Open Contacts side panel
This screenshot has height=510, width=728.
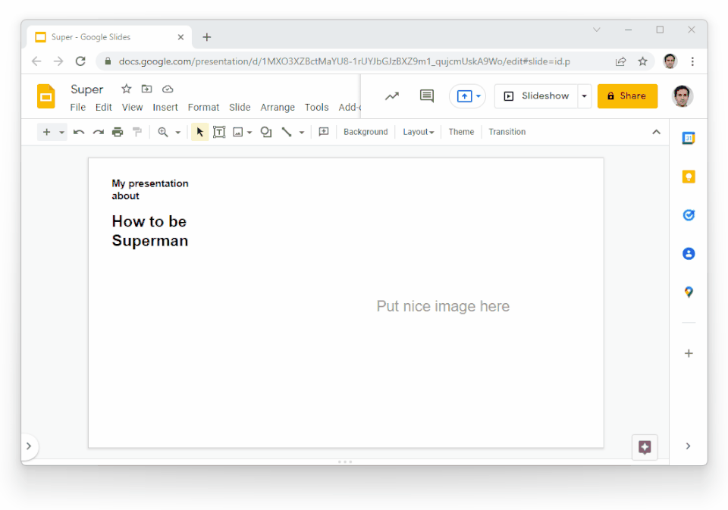coord(689,253)
